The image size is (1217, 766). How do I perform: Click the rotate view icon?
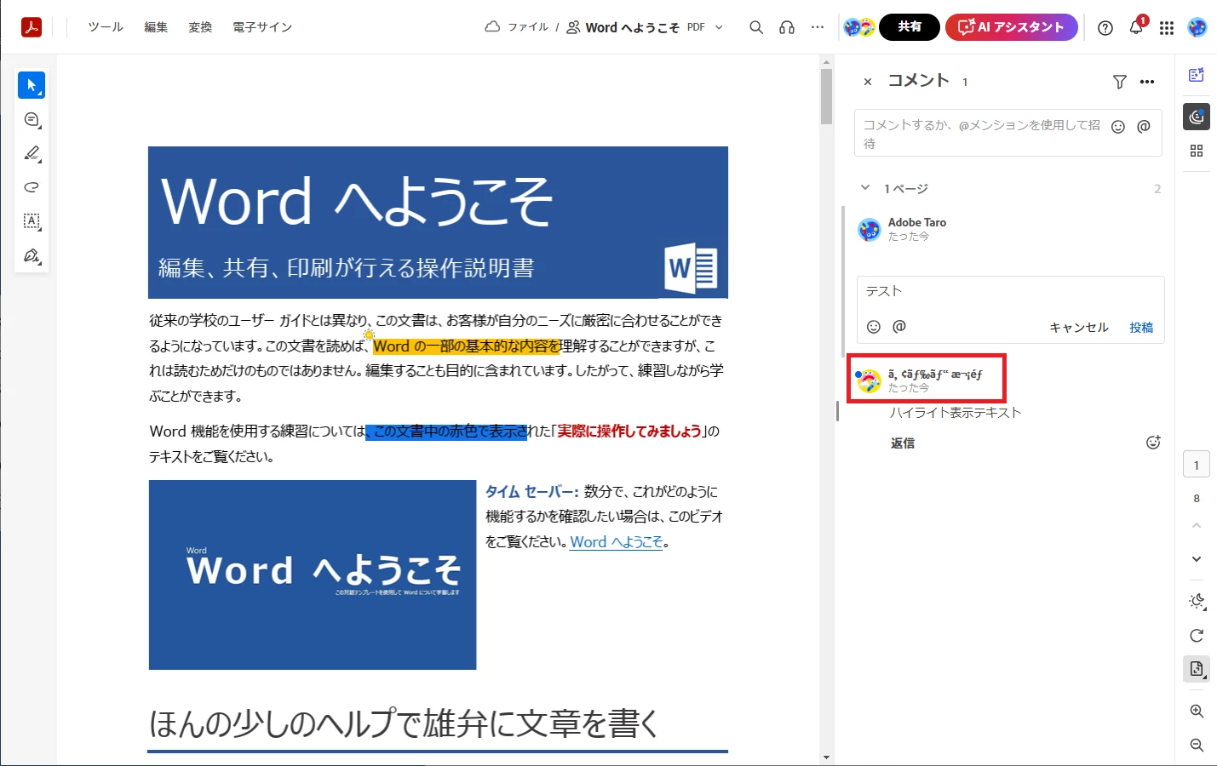coord(1197,636)
